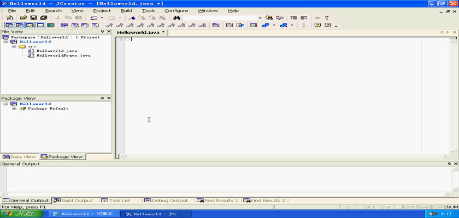The width and height of the screenshot is (459, 218).
Task: Run user tool 10 wrench icon
Action: pos(202,26)
